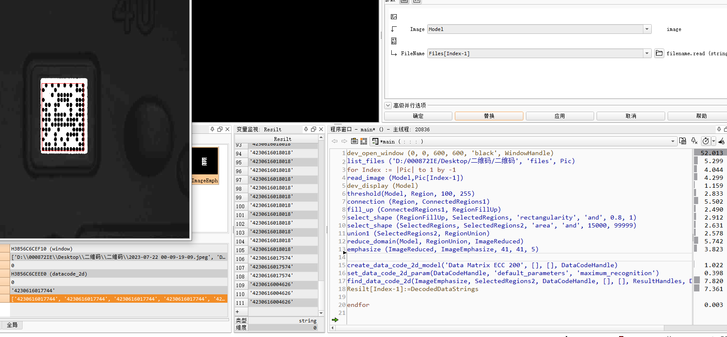Click the data matrix code in graphics window
This screenshot has width=727, height=337.
(64, 116)
